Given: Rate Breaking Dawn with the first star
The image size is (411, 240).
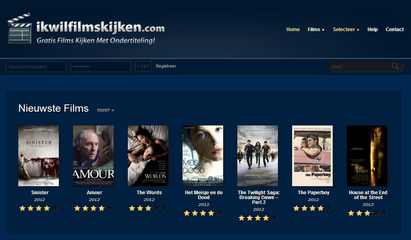Looking at the screenshot, I should (x=242, y=218).
